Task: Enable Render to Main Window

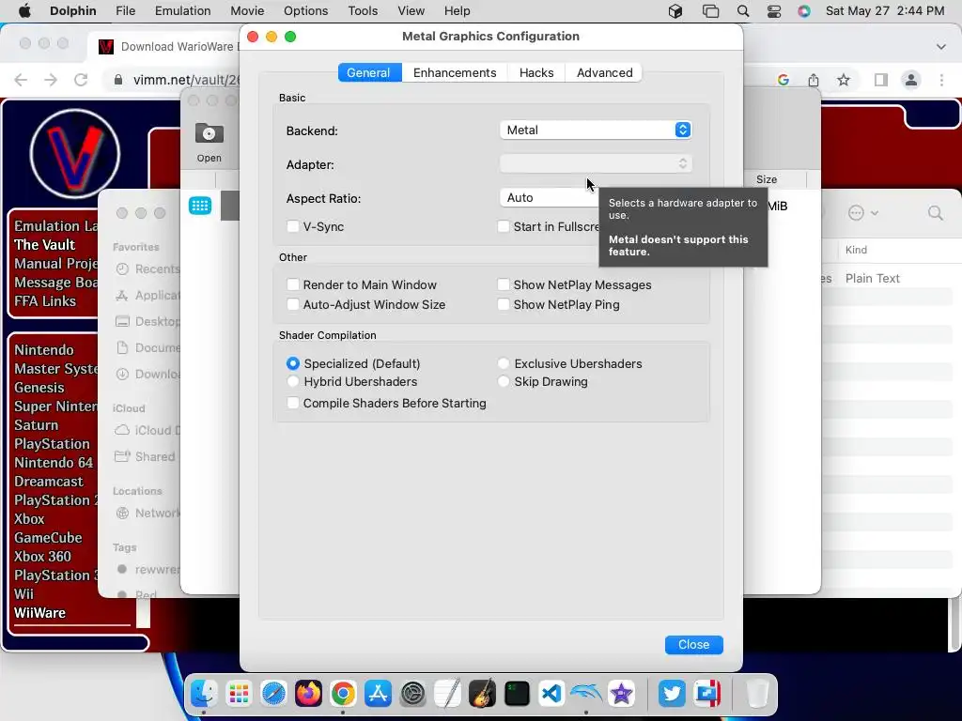Action: (x=293, y=284)
